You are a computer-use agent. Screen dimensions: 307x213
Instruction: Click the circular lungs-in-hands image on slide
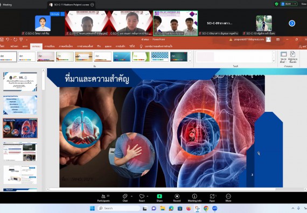(x=82, y=127)
